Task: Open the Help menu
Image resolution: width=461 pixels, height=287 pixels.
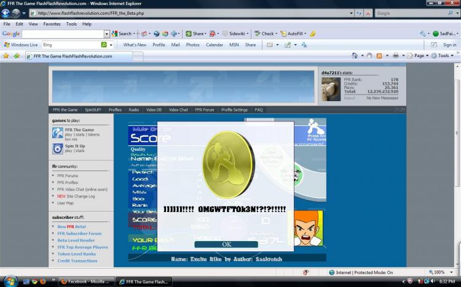Action: tap(87, 24)
